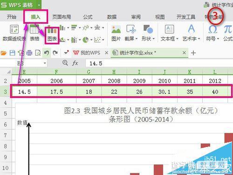233x175 pixels.
Task: Open Print Preview icon
Action: [38, 53]
